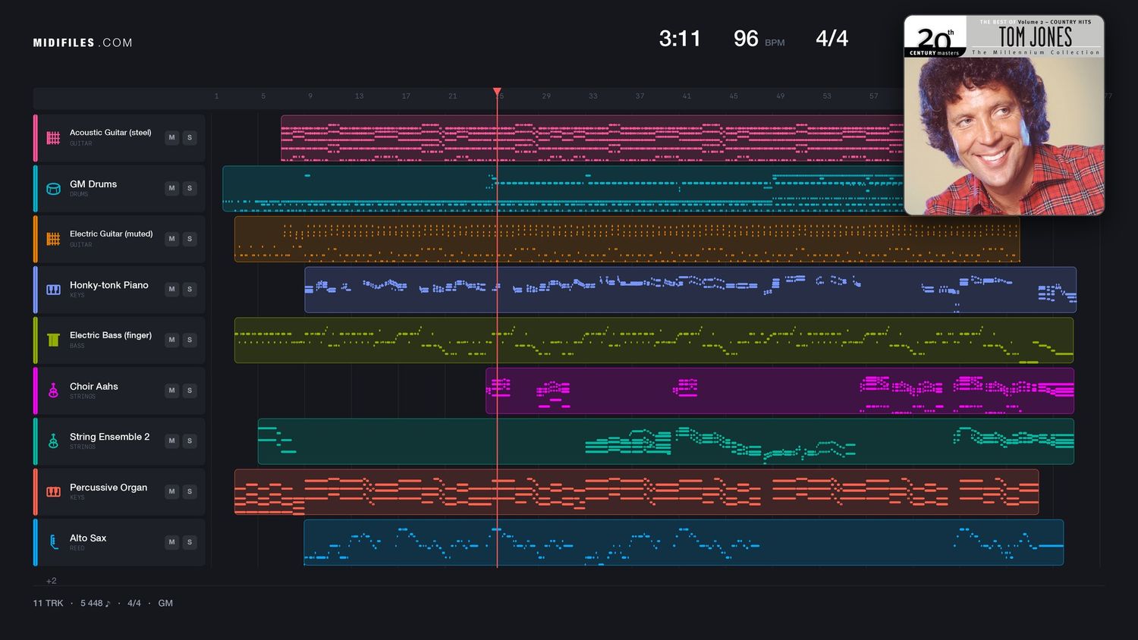This screenshot has width=1138, height=640.
Task: Expand the +2 hidden tracks
Action: (x=52, y=581)
